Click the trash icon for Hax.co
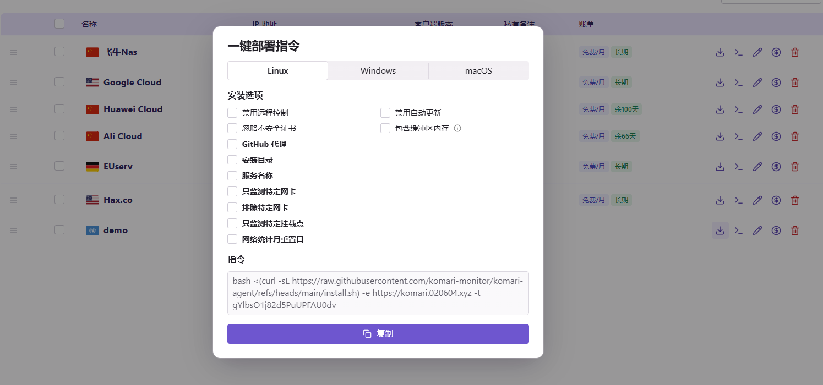The height and width of the screenshot is (385, 823). coord(795,200)
